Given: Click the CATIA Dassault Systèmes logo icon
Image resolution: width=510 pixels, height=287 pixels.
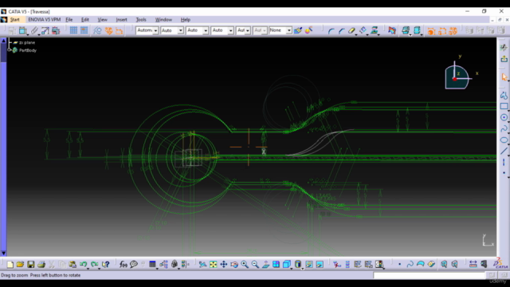Looking at the screenshot, I should pos(500,264).
